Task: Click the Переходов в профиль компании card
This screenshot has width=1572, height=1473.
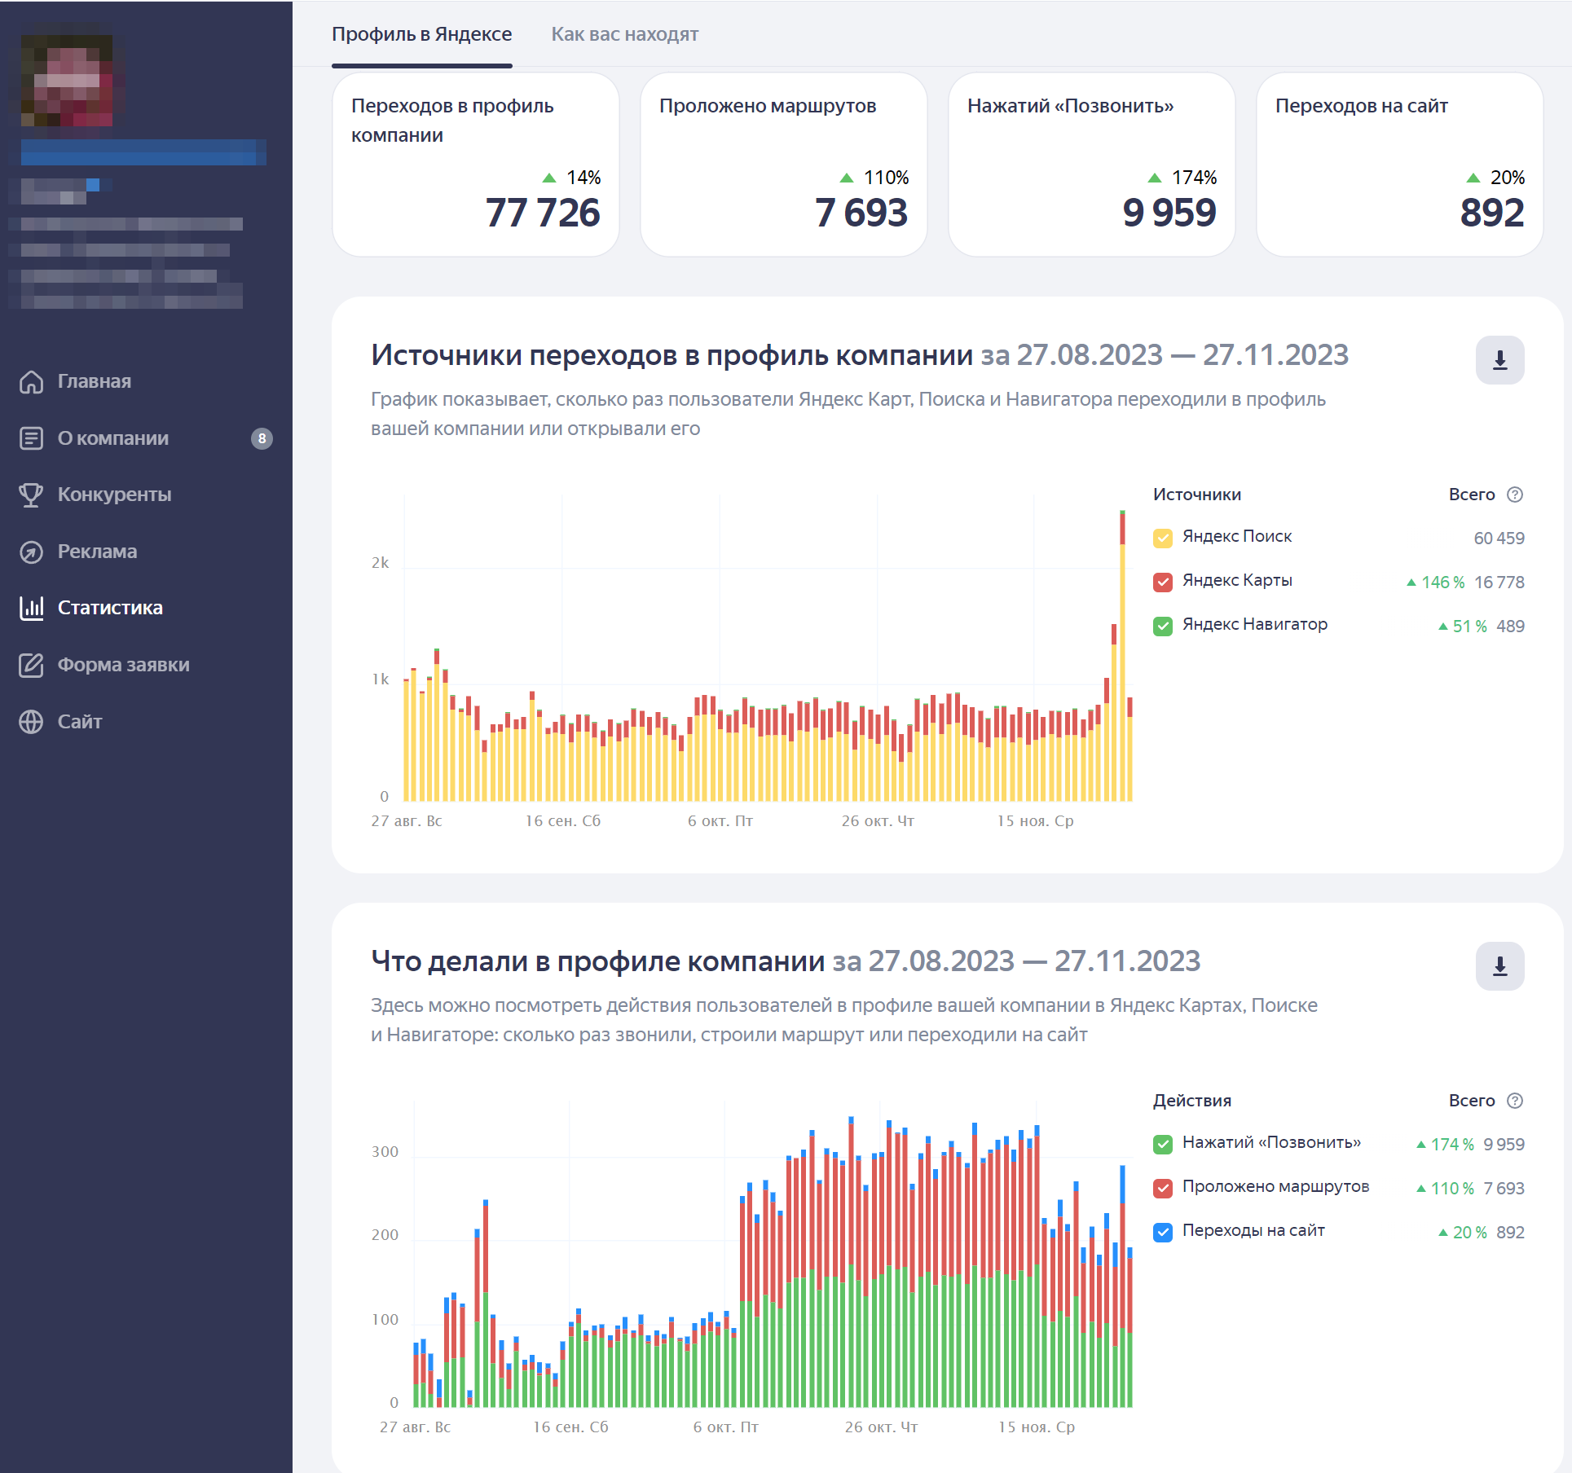Action: tap(476, 165)
